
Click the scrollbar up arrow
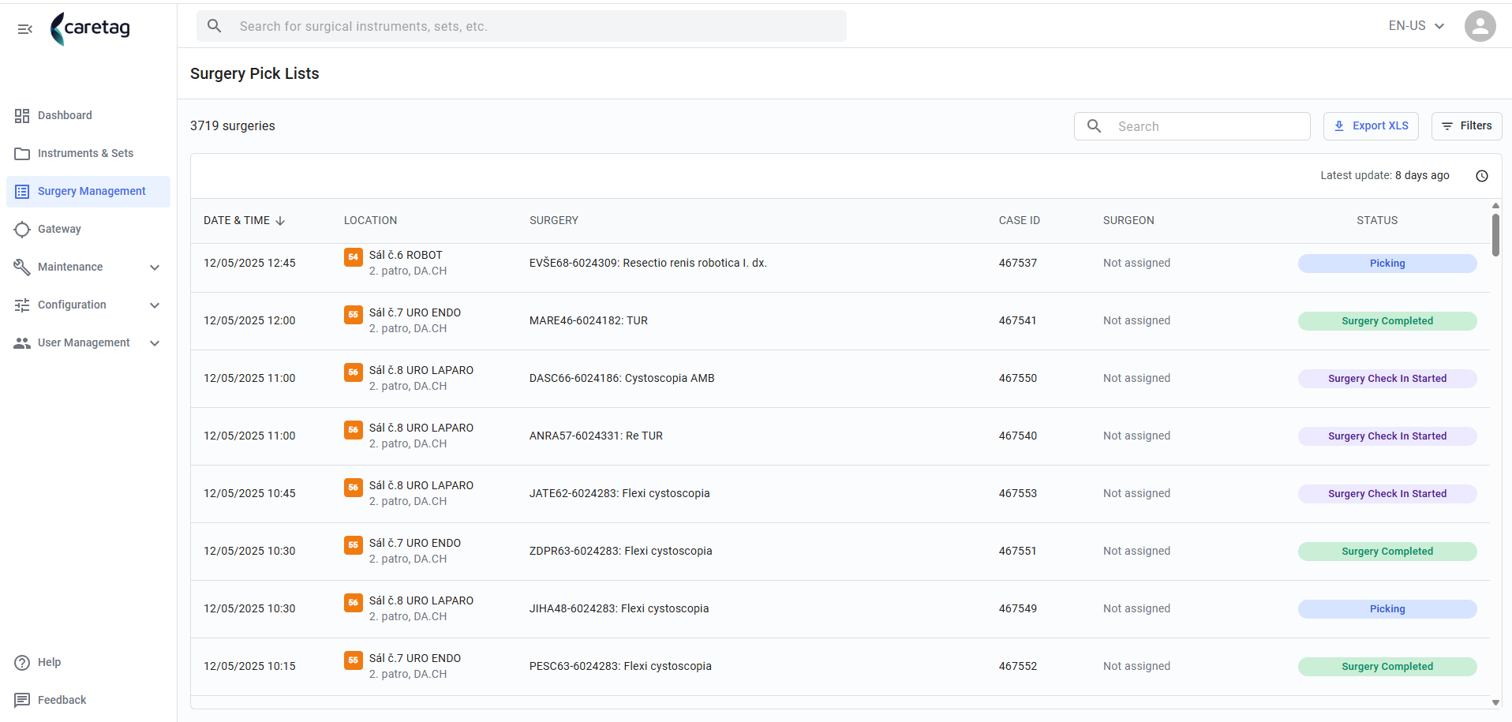click(x=1495, y=205)
